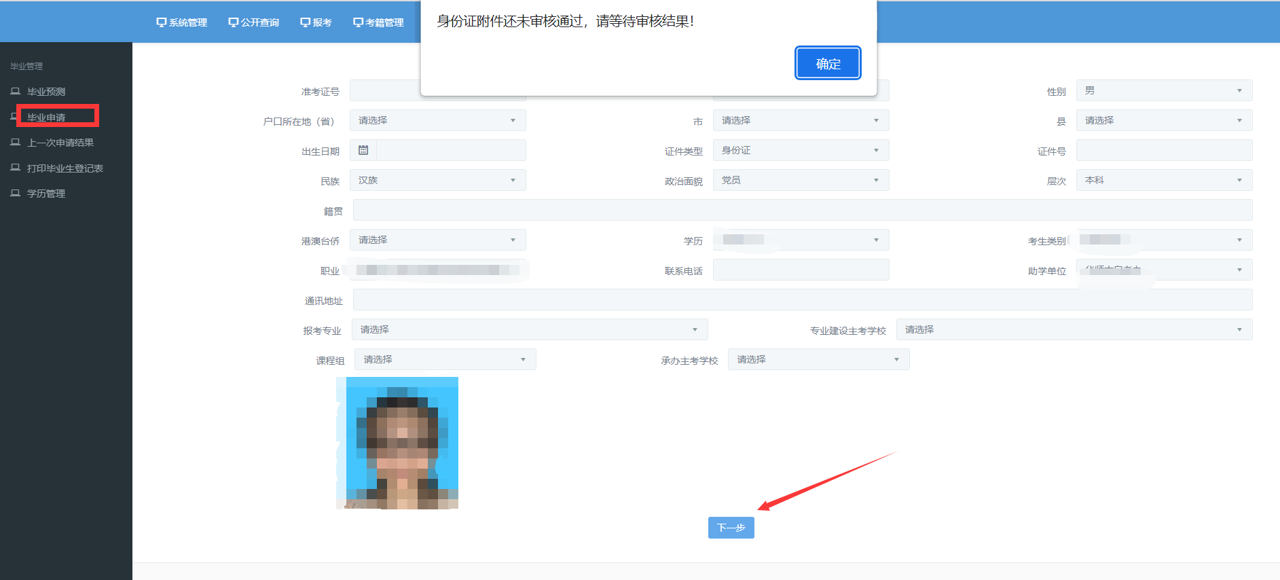Select 毕业申请 in the sidebar
This screenshot has width=1280, height=580.
click(46, 117)
